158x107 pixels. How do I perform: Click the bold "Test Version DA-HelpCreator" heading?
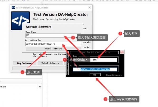pyautogui.click(x=61, y=15)
